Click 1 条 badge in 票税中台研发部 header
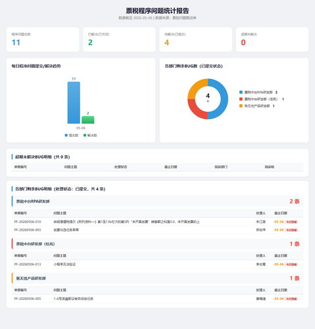Viewport: 315px width, 329px height. [295, 244]
